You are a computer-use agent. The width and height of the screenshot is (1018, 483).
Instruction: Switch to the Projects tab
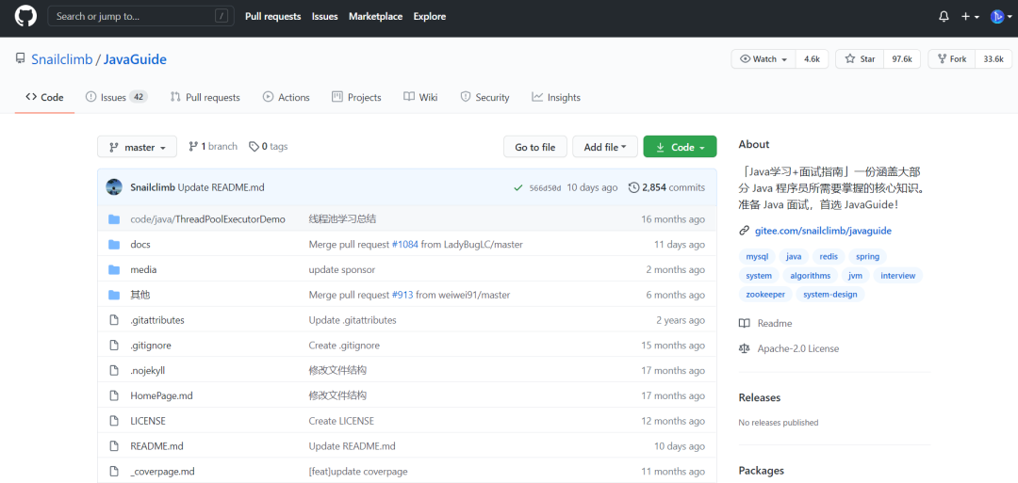click(x=356, y=97)
